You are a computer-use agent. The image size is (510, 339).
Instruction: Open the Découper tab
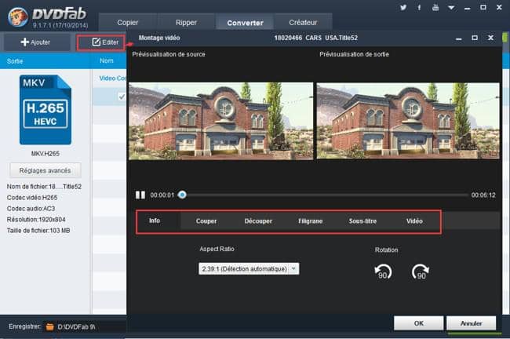point(258,221)
